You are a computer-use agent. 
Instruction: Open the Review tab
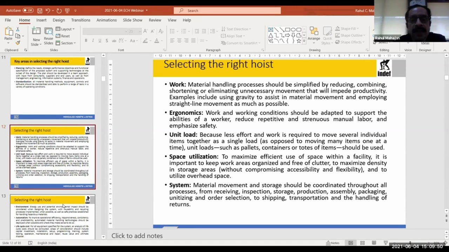(x=155, y=20)
